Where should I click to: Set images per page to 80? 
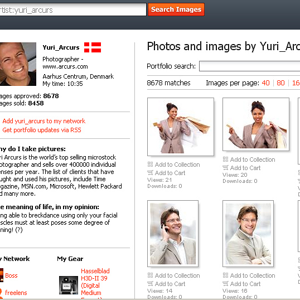tap(280, 83)
